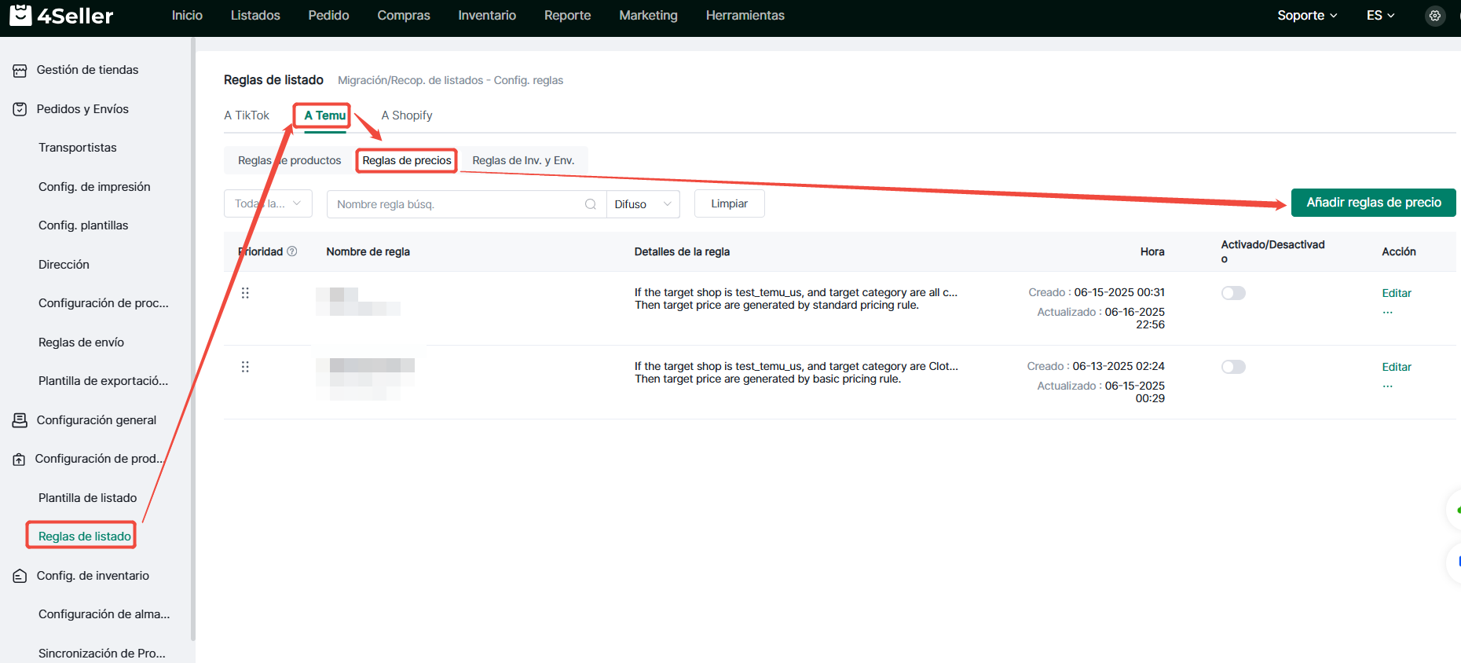Open the Inicio menu

point(187,16)
